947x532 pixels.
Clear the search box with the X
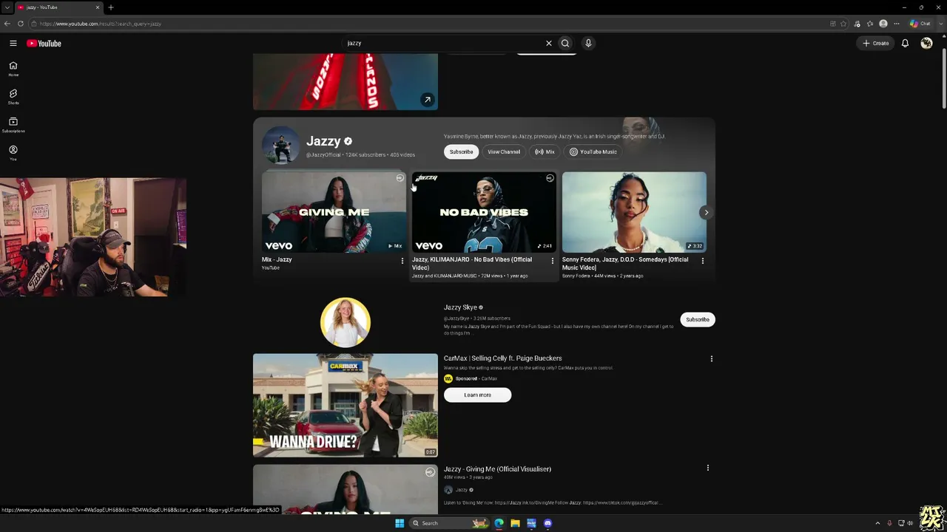point(549,44)
